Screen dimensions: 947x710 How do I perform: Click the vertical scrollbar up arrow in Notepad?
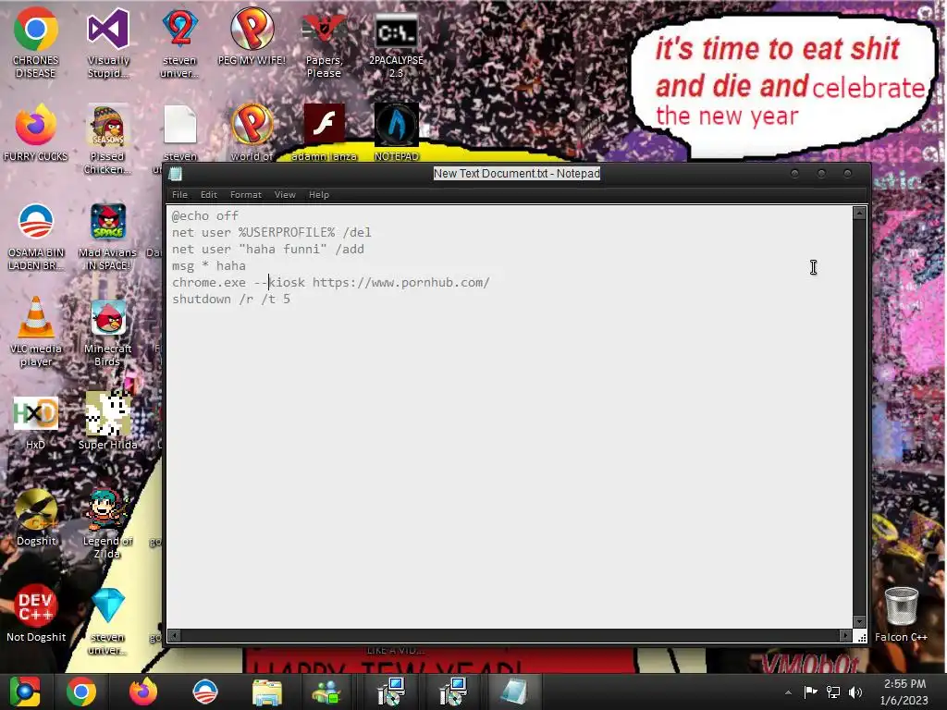(859, 213)
